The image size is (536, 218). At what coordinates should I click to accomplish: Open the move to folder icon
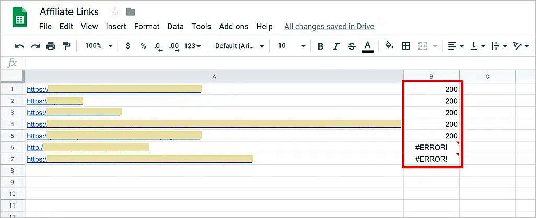click(x=131, y=11)
